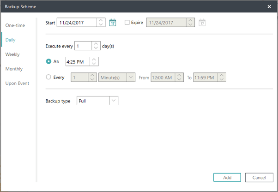Switch to the Weekly tab
The width and height of the screenshot is (278, 192).
12,54
